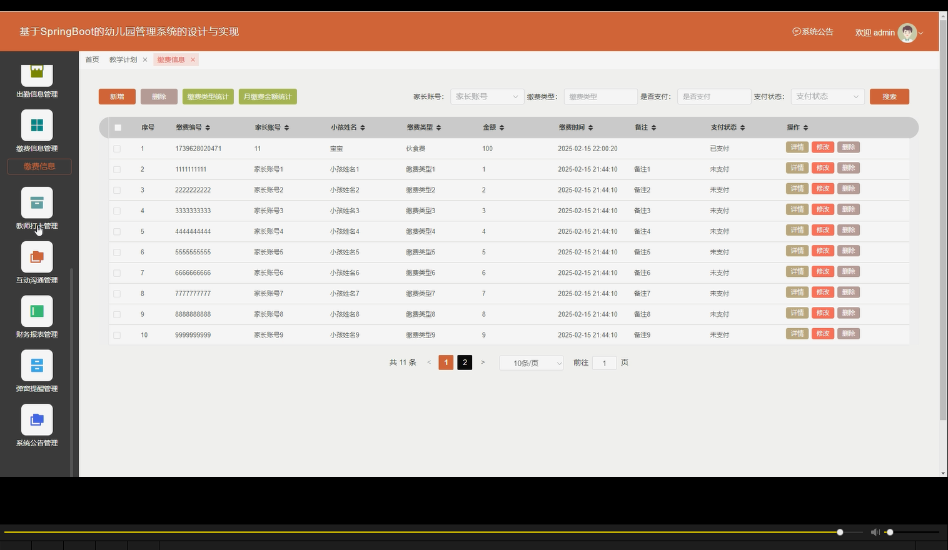948x550 pixels.
Task: Sort by 缴费时间 column arrows
Action: [590, 127]
